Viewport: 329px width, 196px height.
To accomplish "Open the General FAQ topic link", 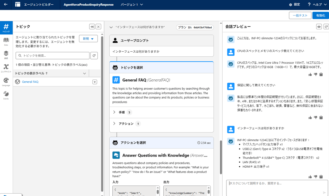I will pos(30,82).
